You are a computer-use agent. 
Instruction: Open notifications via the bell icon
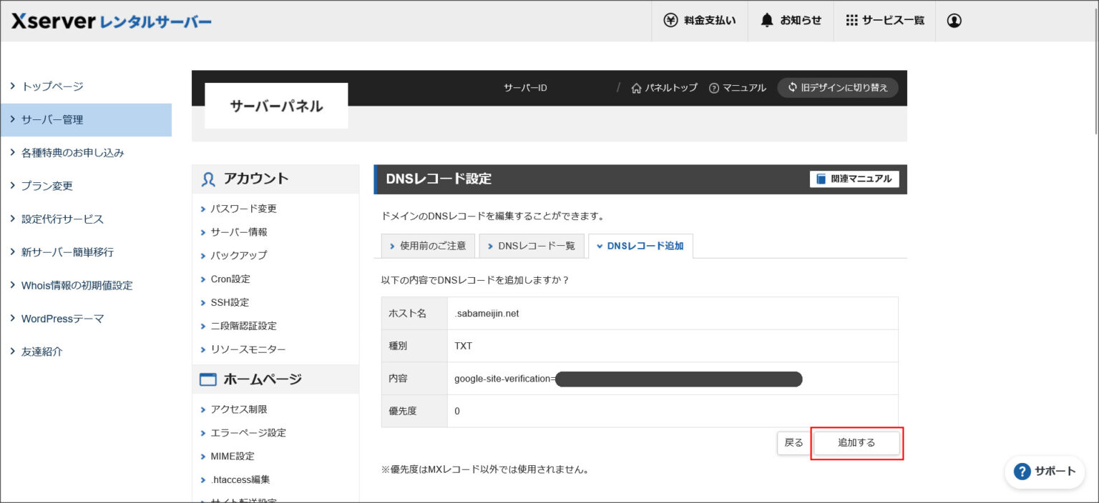coord(767,20)
